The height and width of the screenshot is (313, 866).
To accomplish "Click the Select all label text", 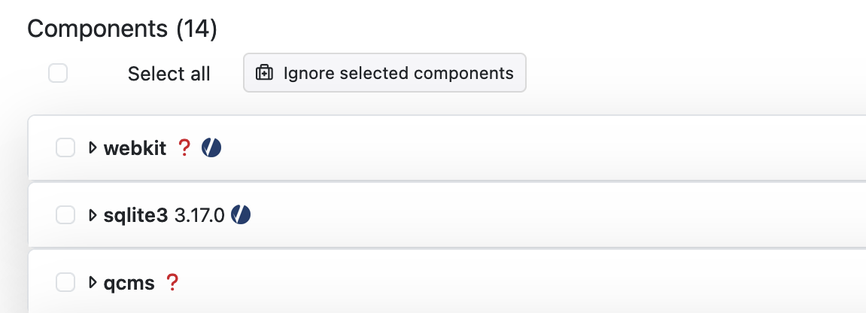I will tap(169, 74).
